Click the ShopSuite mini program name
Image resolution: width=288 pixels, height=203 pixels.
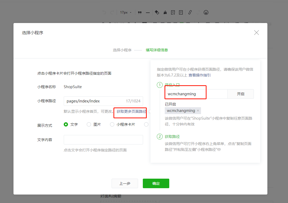tap(73, 87)
